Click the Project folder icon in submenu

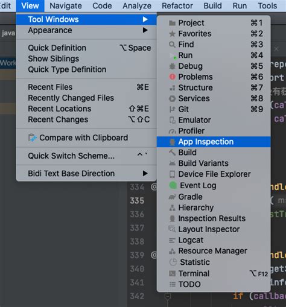pos(172,23)
